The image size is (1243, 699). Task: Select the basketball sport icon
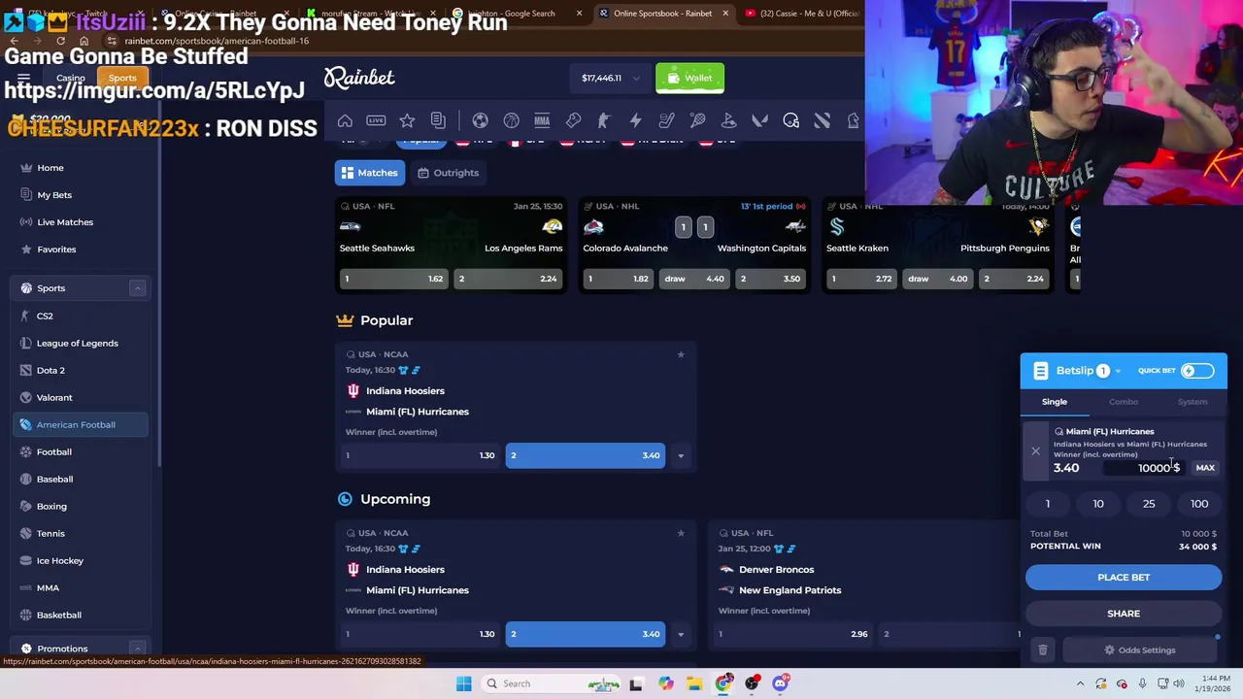point(511,120)
